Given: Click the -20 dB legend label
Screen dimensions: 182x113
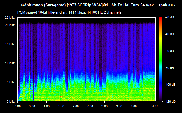Looking at the screenshot, I should (169, 17).
